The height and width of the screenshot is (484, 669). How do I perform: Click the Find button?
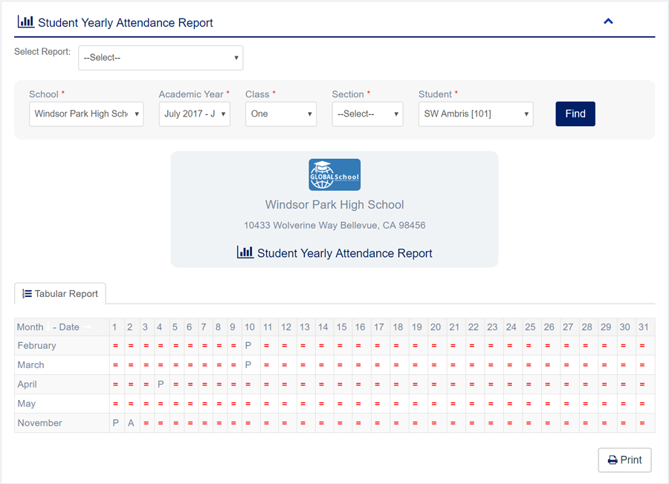[x=575, y=114]
